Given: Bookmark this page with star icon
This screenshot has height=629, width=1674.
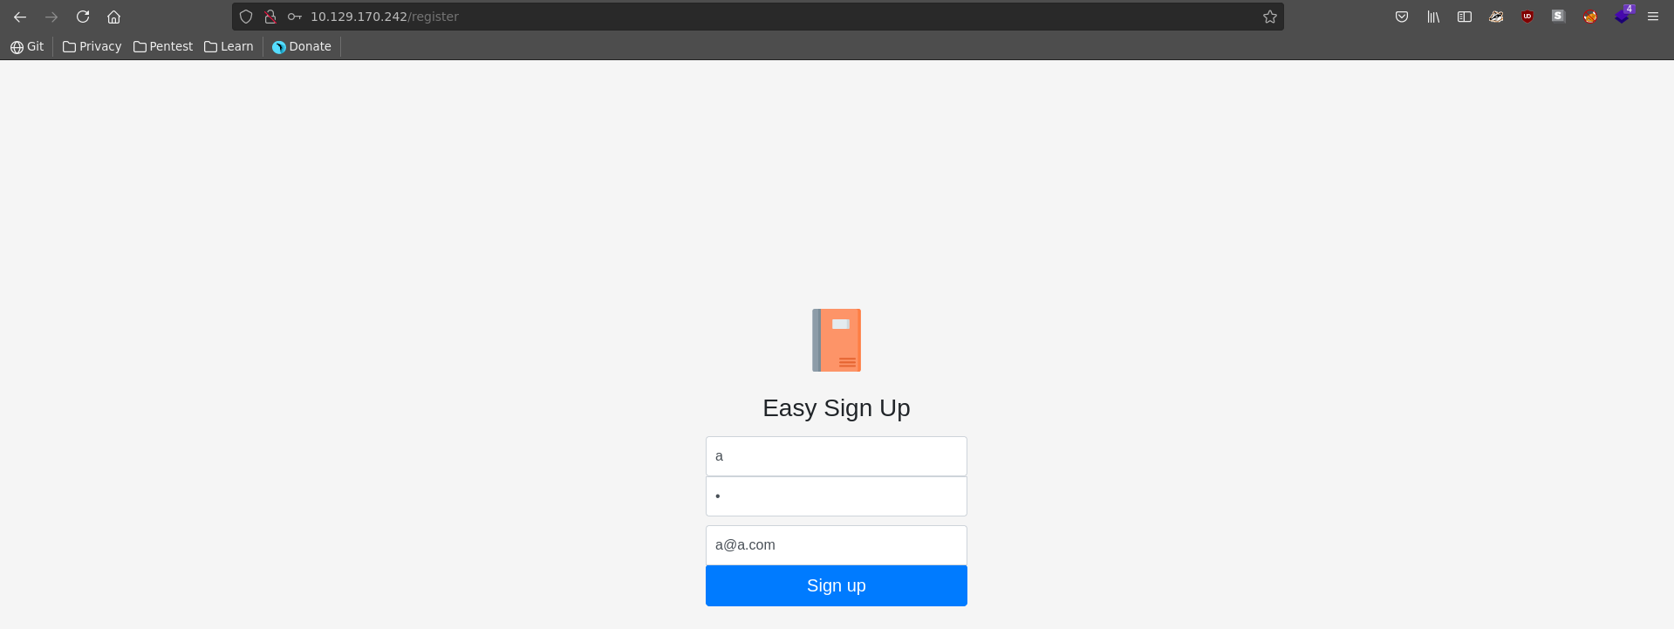Looking at the screenshot, I should (x=1270, y=17).
